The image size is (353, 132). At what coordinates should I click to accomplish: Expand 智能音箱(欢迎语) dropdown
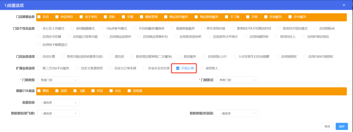pos(237,113)
